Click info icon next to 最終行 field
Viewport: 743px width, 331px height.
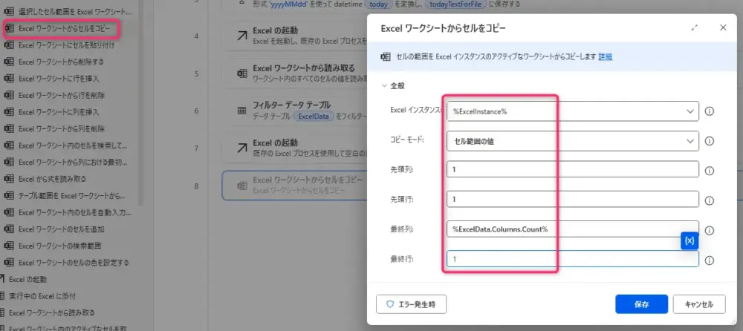(x=709, y=260)
